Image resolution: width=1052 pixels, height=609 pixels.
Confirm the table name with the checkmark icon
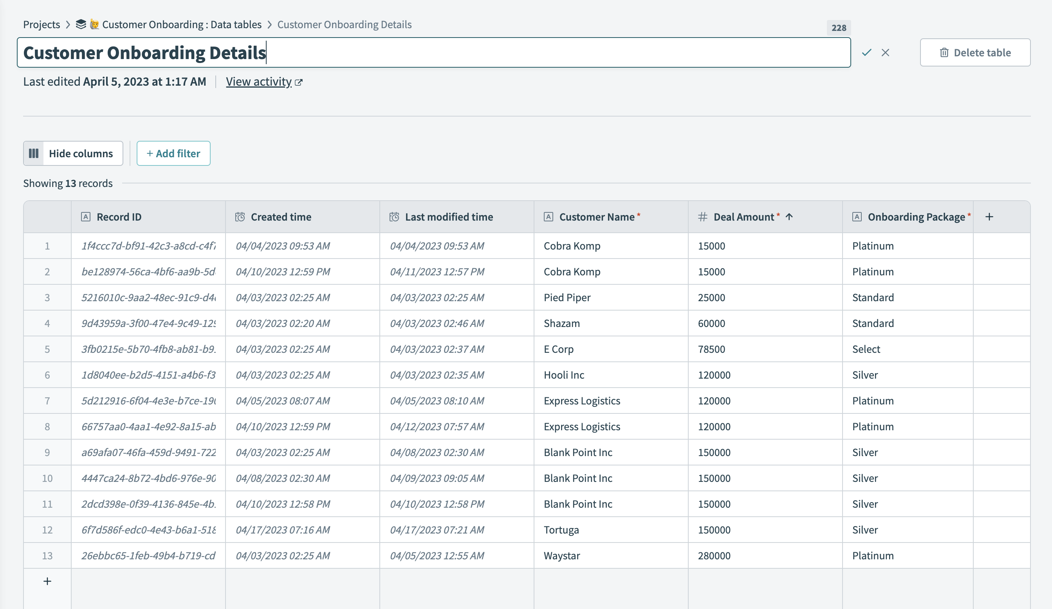click(x=866, y=52)
